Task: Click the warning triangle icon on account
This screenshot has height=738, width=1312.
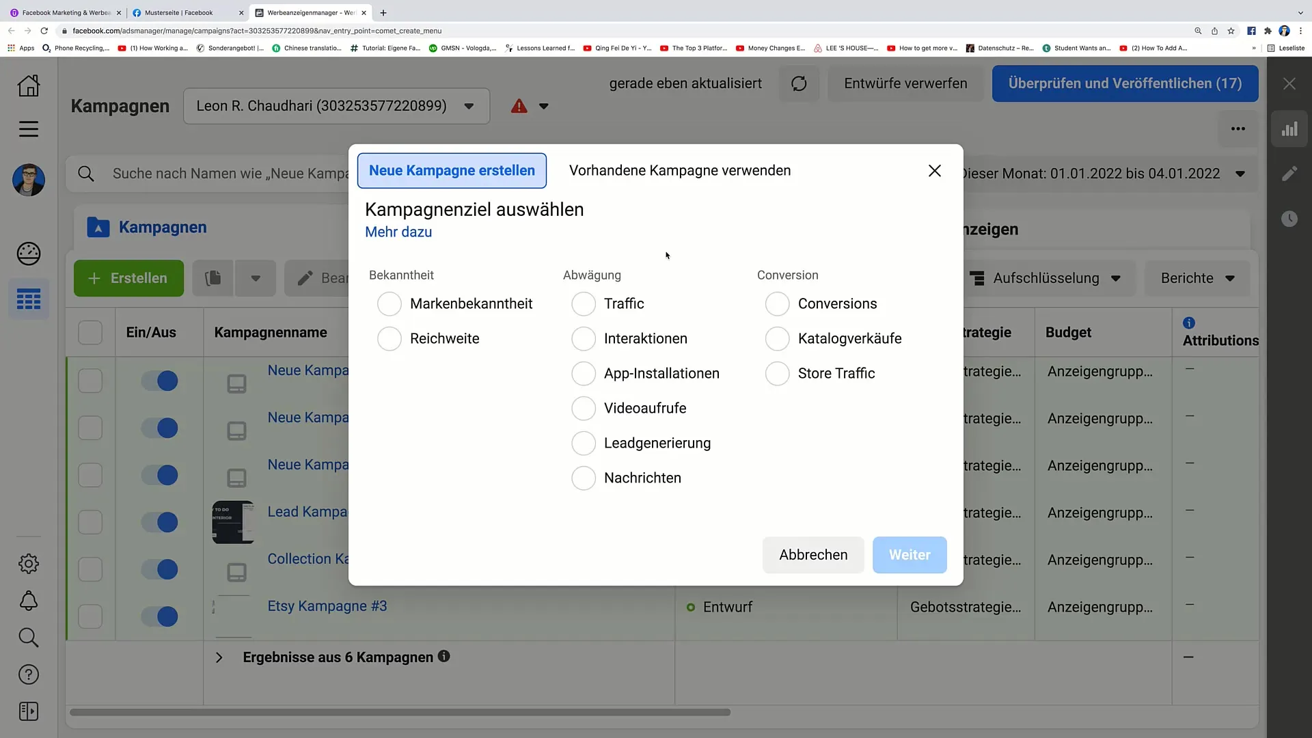Action: tap(519, 107)
